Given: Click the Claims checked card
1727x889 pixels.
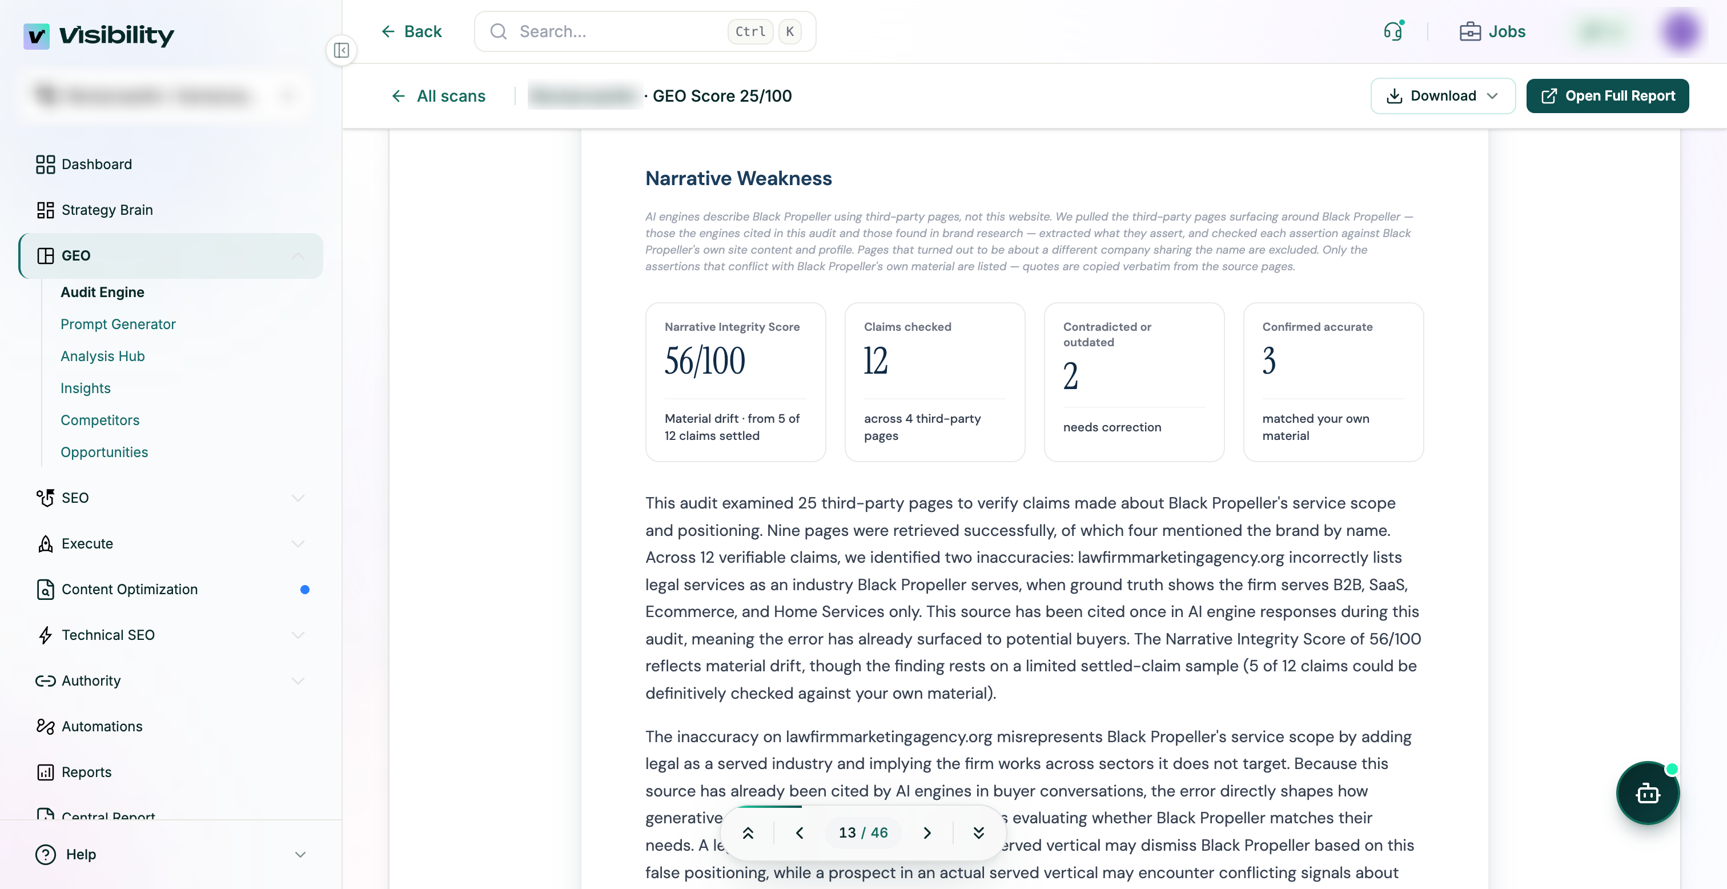Looking at the screenshot, I should [934, 382].
